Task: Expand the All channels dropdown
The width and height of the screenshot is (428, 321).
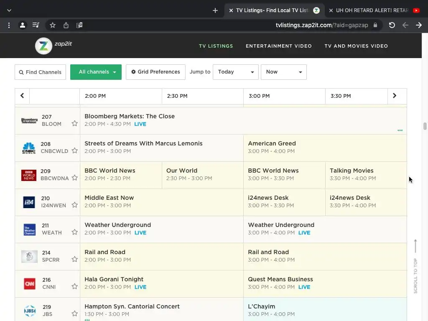Action: coord(96,72)
